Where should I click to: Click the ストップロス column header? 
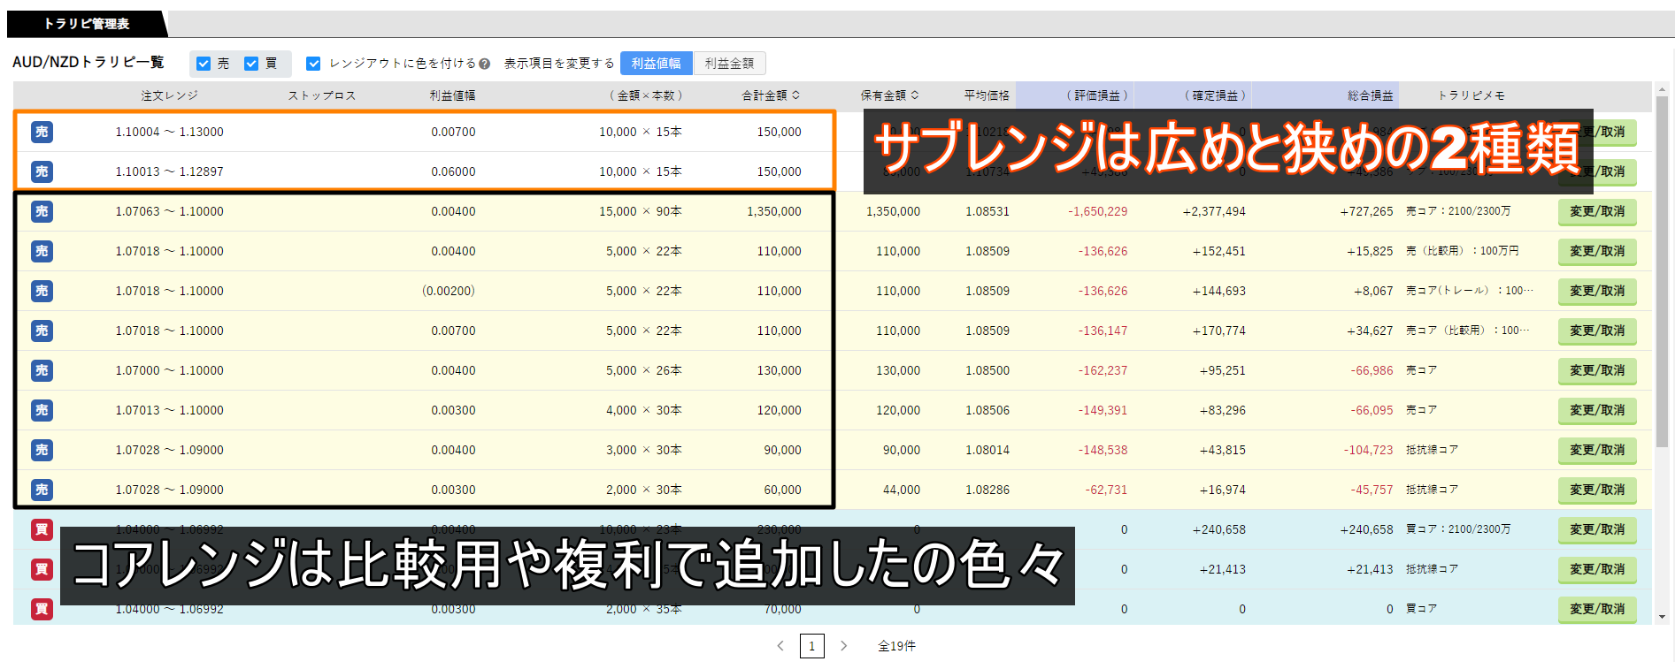click(322, 95)
